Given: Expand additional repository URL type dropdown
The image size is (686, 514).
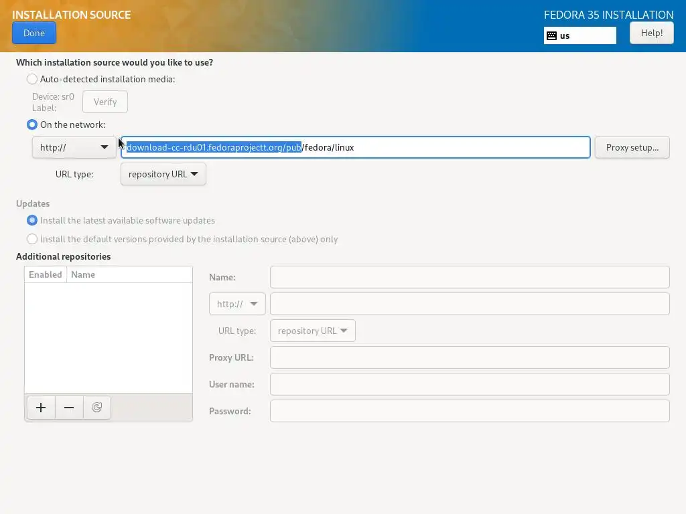Looking at the screenshot, I should pos(313,331).
